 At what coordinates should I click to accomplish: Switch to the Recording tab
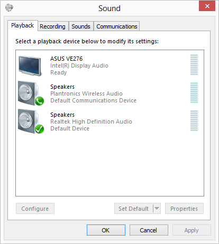53,26
